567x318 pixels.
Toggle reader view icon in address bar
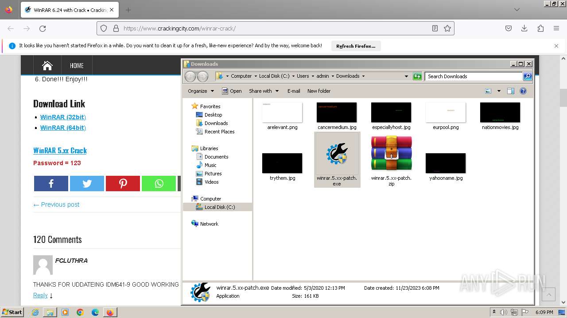point(435,28)
